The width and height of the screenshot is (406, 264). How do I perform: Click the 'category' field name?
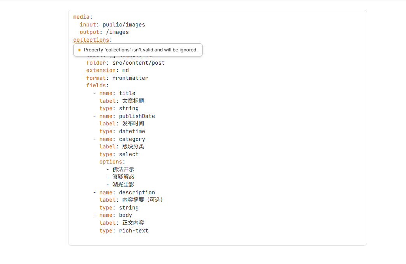(132, 139)
